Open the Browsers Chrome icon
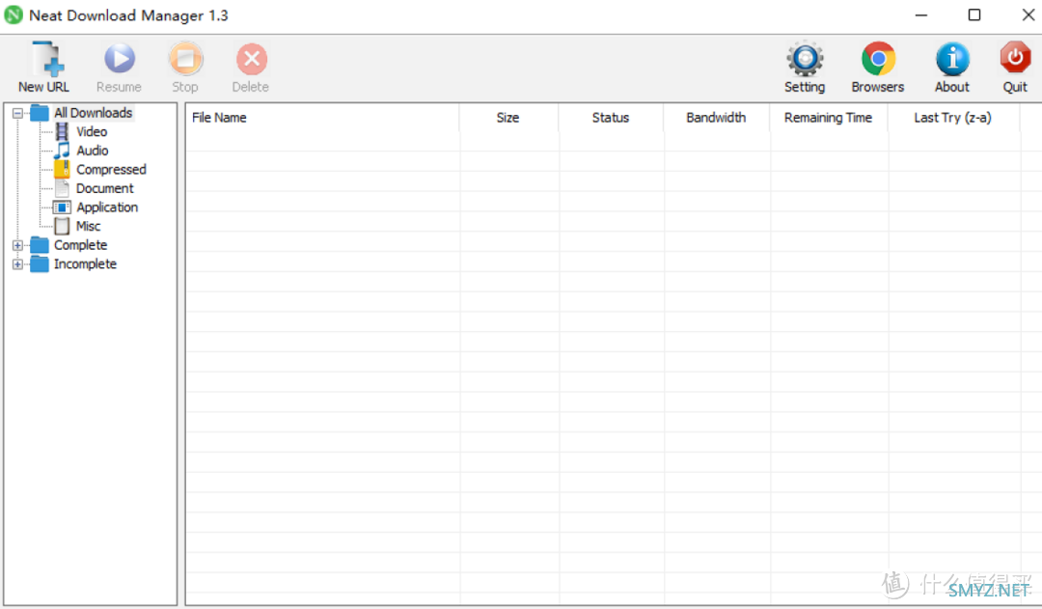 (878, 59)
